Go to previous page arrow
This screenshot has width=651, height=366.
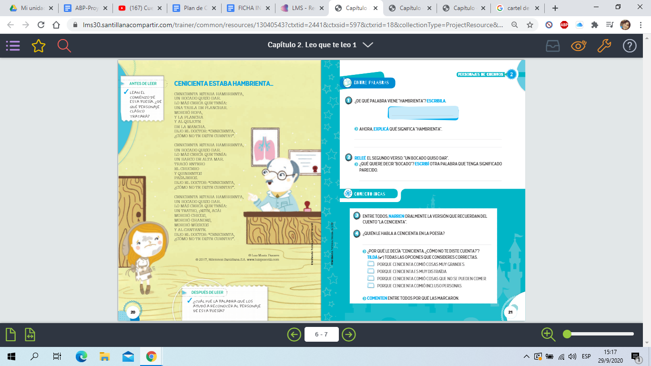tap(294, 335)
